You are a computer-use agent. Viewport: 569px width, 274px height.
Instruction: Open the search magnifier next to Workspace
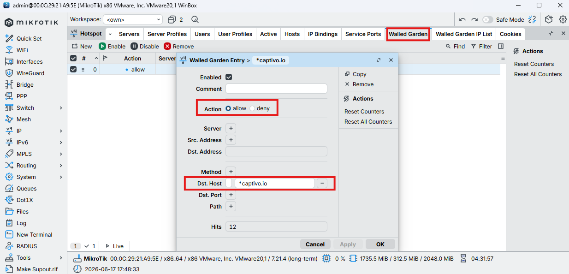195,19
